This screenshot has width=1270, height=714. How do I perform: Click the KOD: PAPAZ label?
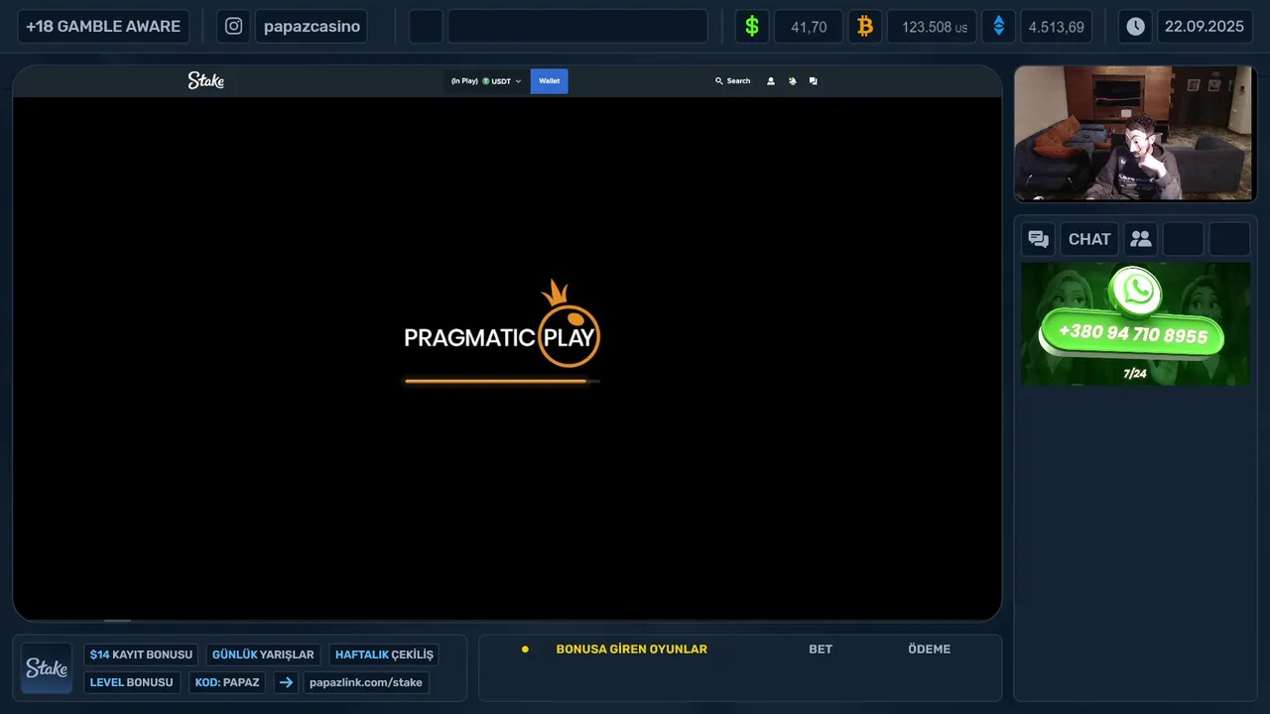coord(227,682)
